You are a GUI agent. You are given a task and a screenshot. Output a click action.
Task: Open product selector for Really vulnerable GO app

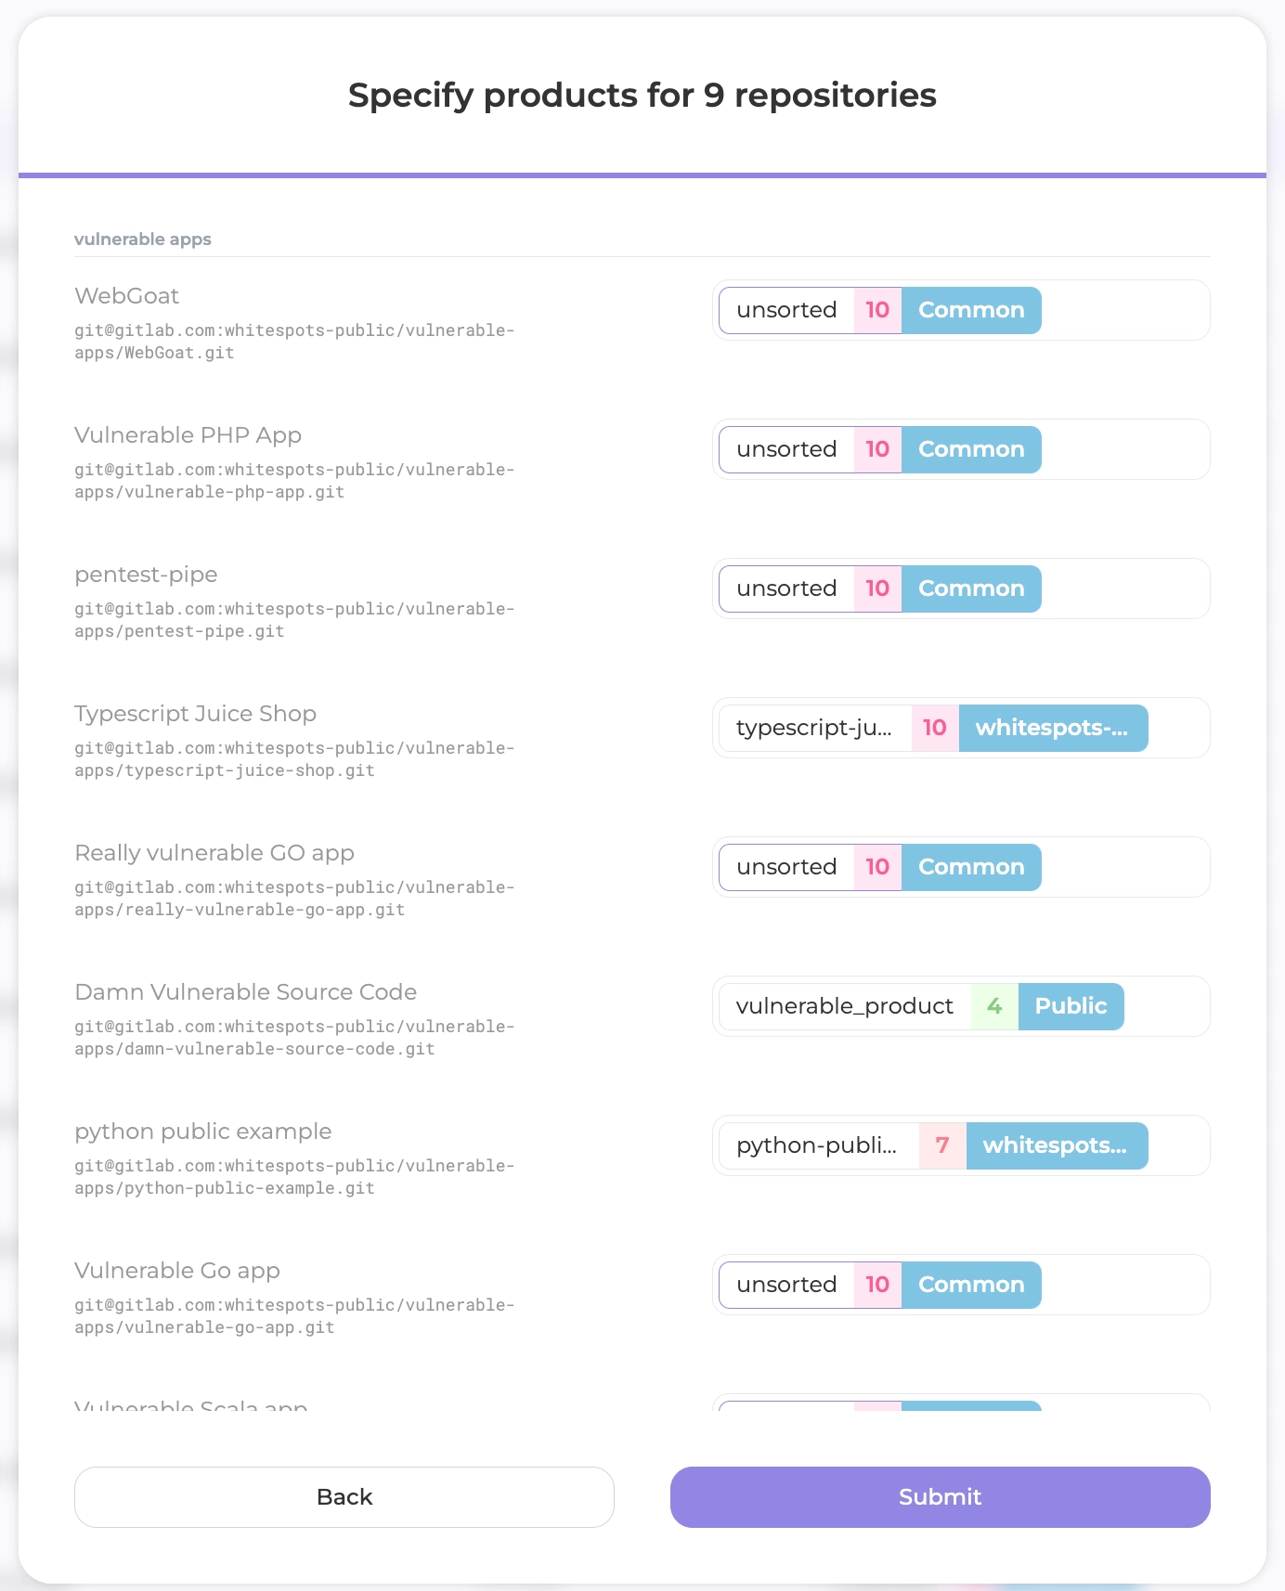point(960,867)
